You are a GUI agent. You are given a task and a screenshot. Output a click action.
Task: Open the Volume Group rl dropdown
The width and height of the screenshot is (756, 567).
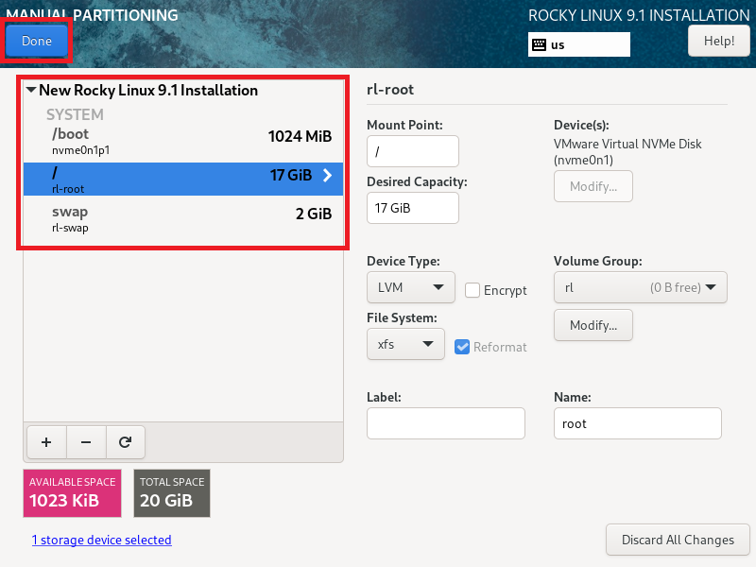click(641, 287)
